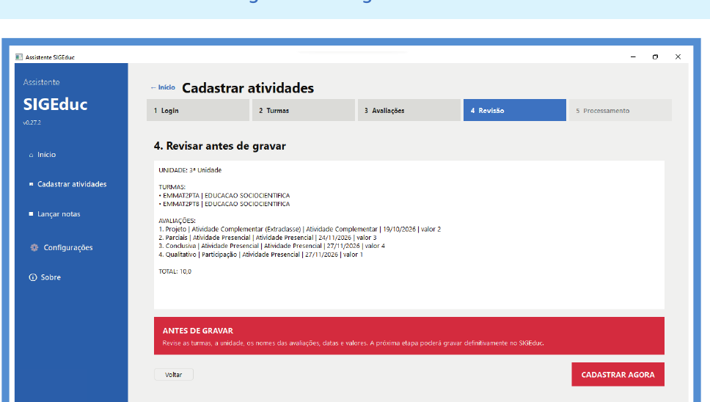This screenshot has height=402, width=710.
Task: Open Cadastrar atividades in the sidebar
Action: point(72,184)
